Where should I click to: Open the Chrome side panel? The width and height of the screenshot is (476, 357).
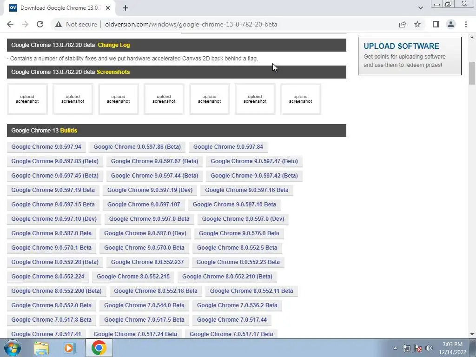pyautogui.click(x=436, y=24)
